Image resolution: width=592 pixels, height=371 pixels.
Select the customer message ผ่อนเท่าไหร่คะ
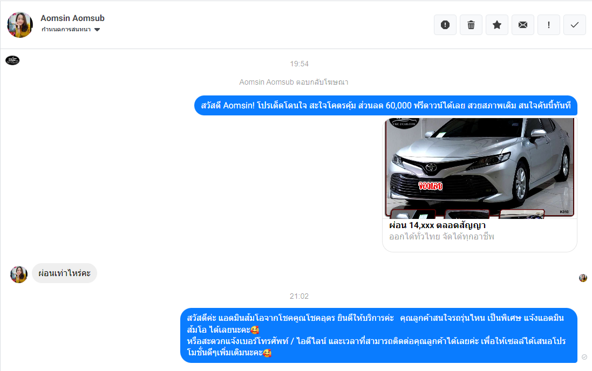click(65, 273)
